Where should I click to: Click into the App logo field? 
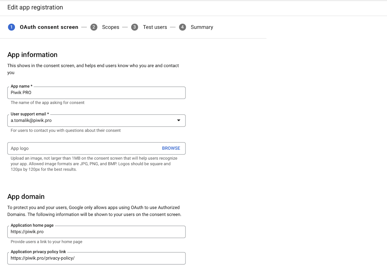point(96,148)
